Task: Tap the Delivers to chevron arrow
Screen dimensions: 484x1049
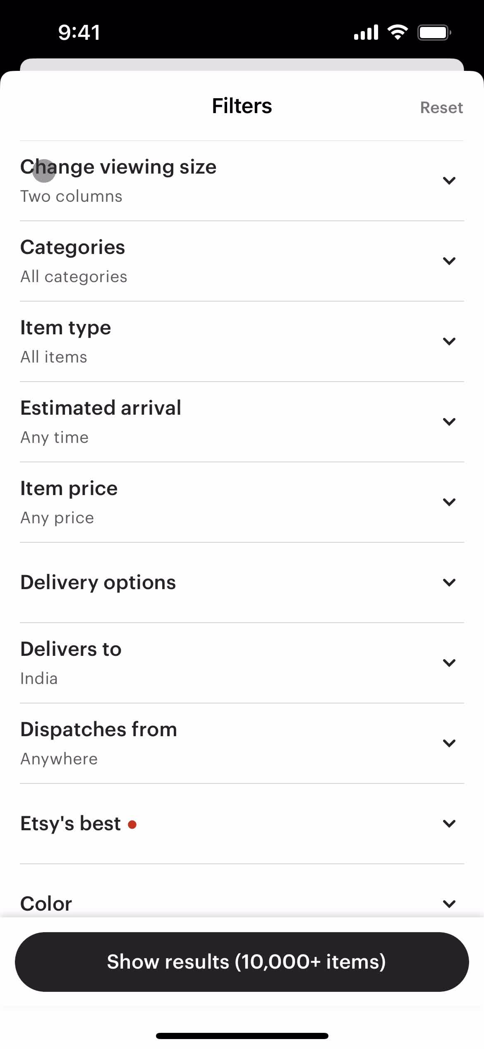Action: [x=449, y=663]
